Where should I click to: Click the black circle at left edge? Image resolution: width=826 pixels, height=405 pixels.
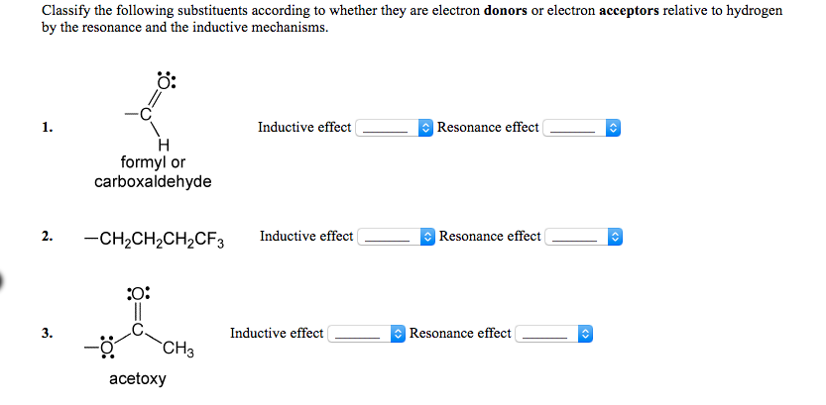(x=2, y=281)
